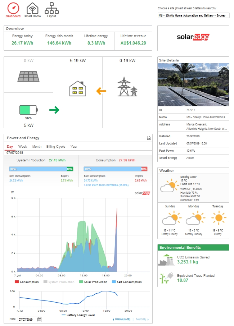
Task: Click the site photo thumbnail
Action: [x=193, y=85]
